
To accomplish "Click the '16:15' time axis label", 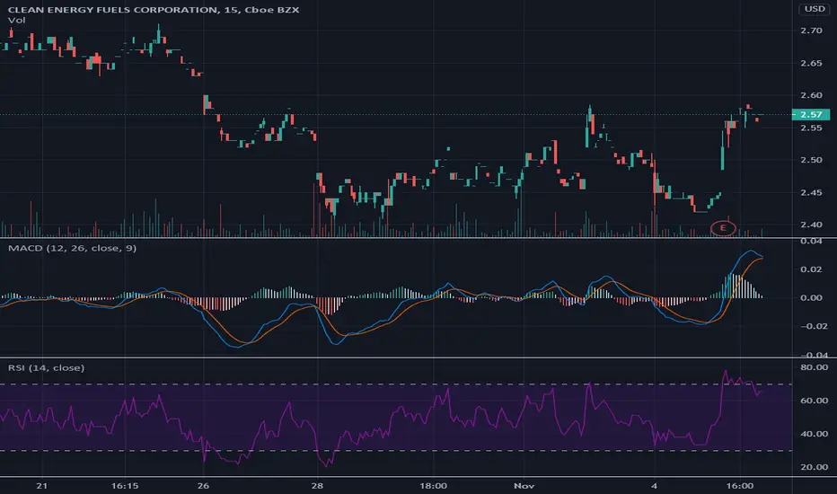I will (x=125, y=485).
